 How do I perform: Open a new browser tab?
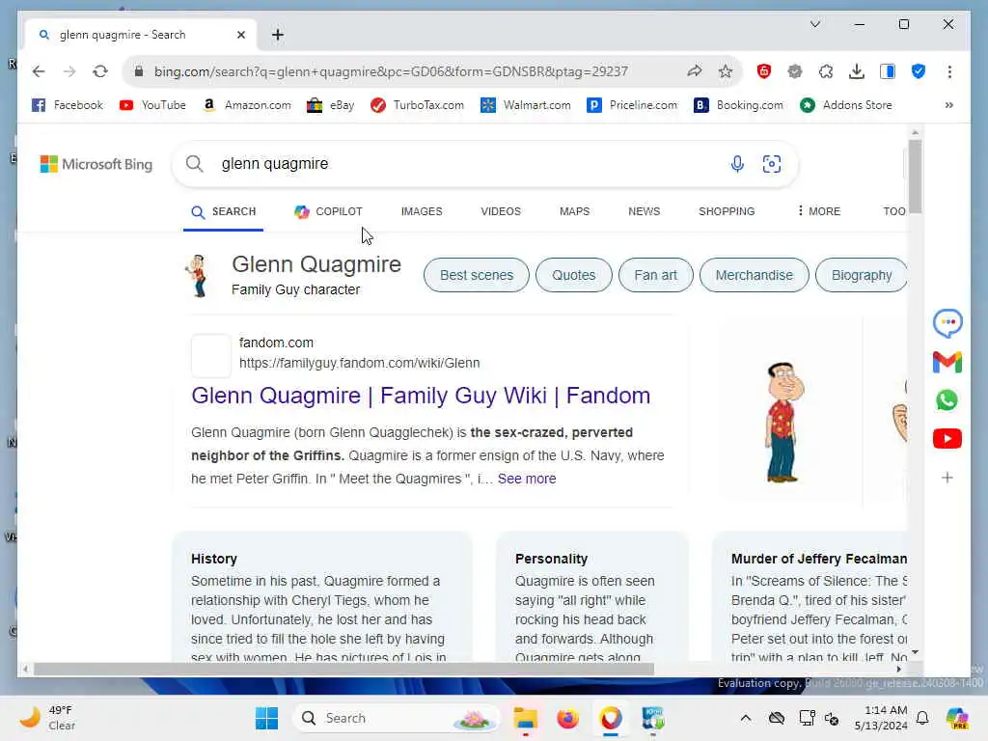(x=278, y=35)
